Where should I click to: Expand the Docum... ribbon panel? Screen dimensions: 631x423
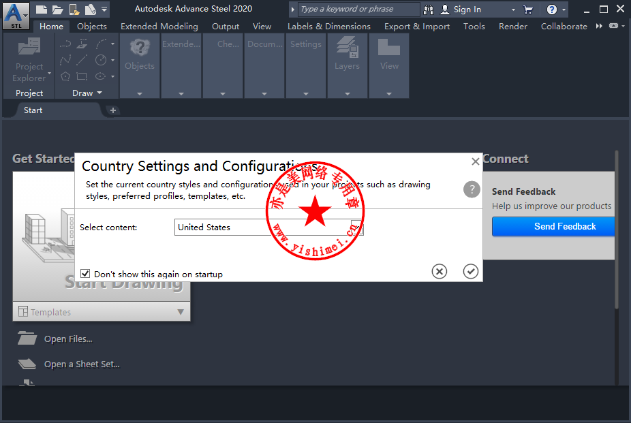tap(264, 94)
